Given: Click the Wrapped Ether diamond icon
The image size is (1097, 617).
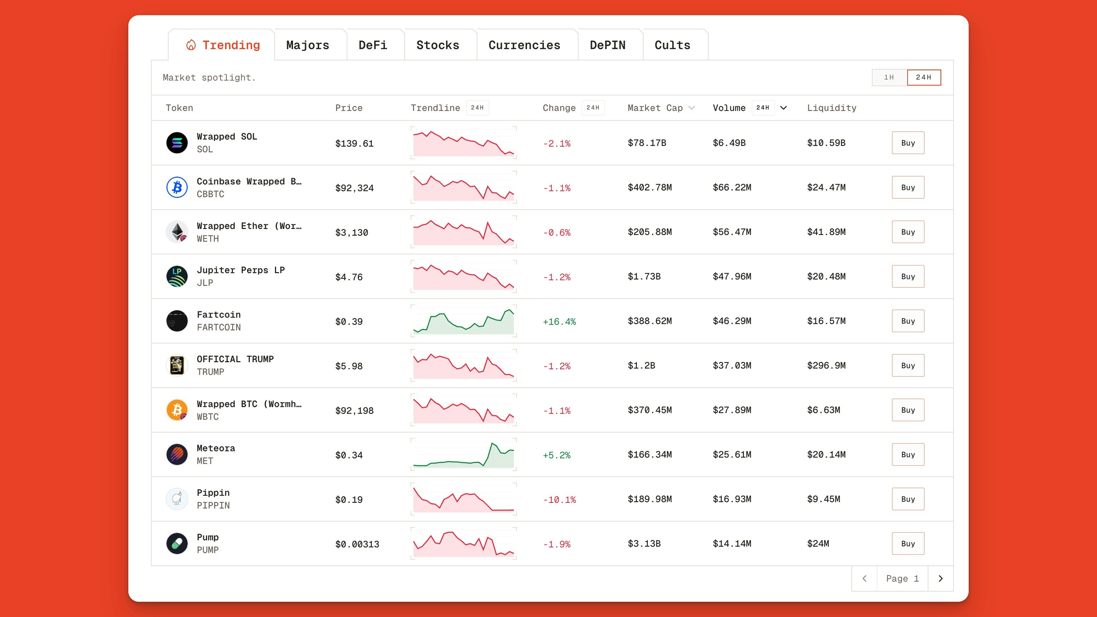Looking at the screenshot, I should click(177, 232).
